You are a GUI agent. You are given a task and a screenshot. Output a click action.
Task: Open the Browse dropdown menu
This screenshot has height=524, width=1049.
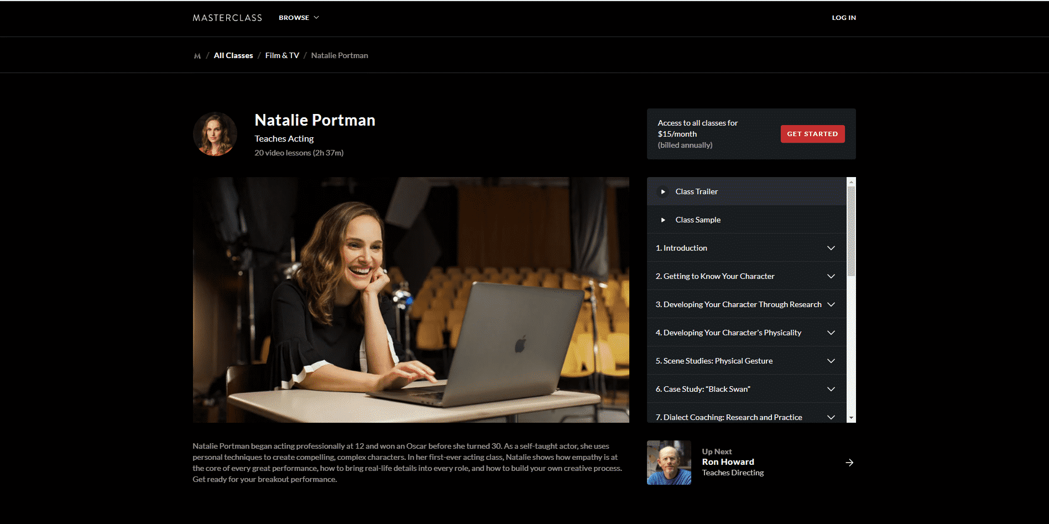pyautogui.click(x=299, y=18)
